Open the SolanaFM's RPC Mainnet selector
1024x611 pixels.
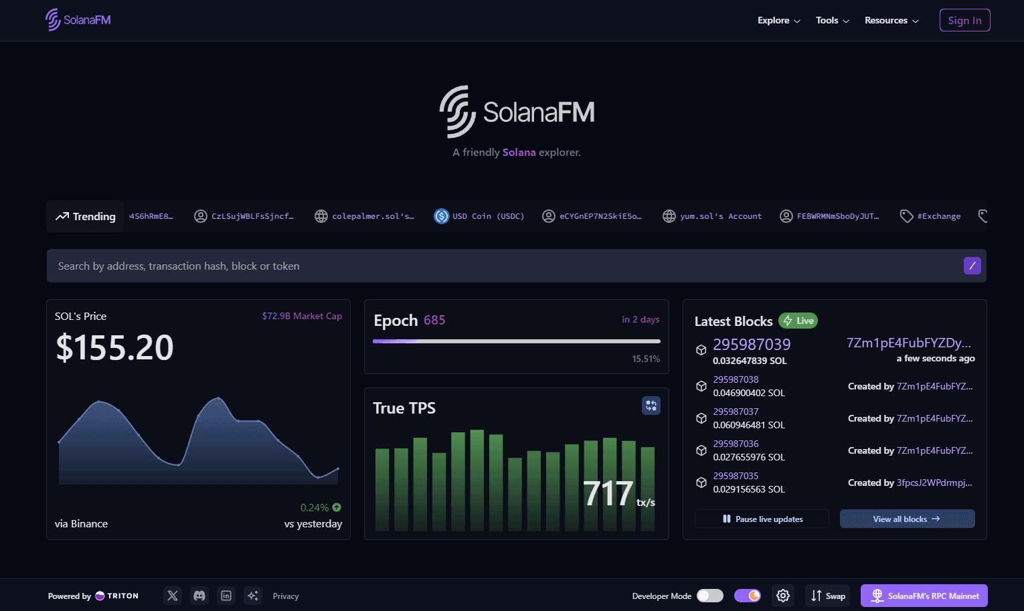(924, 596)
